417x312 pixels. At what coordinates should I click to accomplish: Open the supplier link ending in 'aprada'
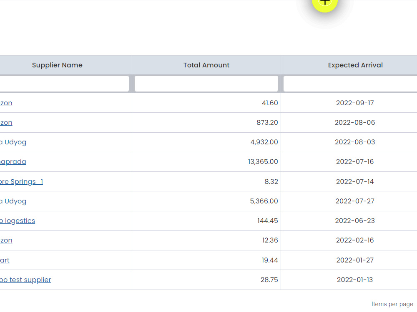[13, 162]
